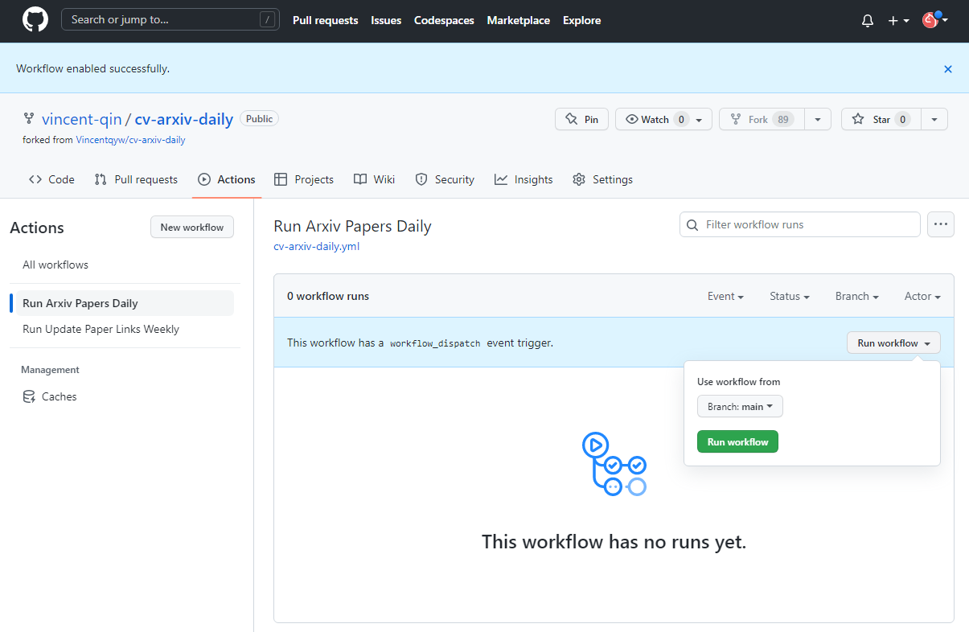Select Run Arxiv Papers Daily workflow

click(x=125, y=303)
